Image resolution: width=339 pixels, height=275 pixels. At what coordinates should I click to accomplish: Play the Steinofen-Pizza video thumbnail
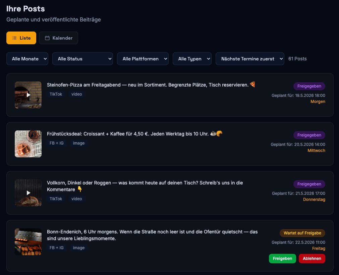pos(28,95)
